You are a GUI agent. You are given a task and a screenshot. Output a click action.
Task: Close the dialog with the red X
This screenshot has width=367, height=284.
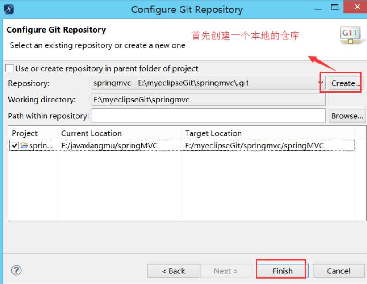point(356,7)
